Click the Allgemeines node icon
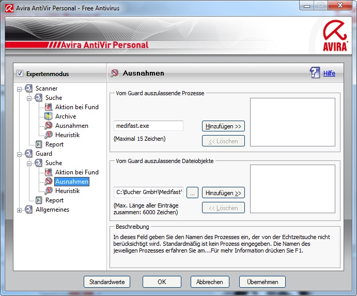The image size is (357, 296). [x=29, y=210]
